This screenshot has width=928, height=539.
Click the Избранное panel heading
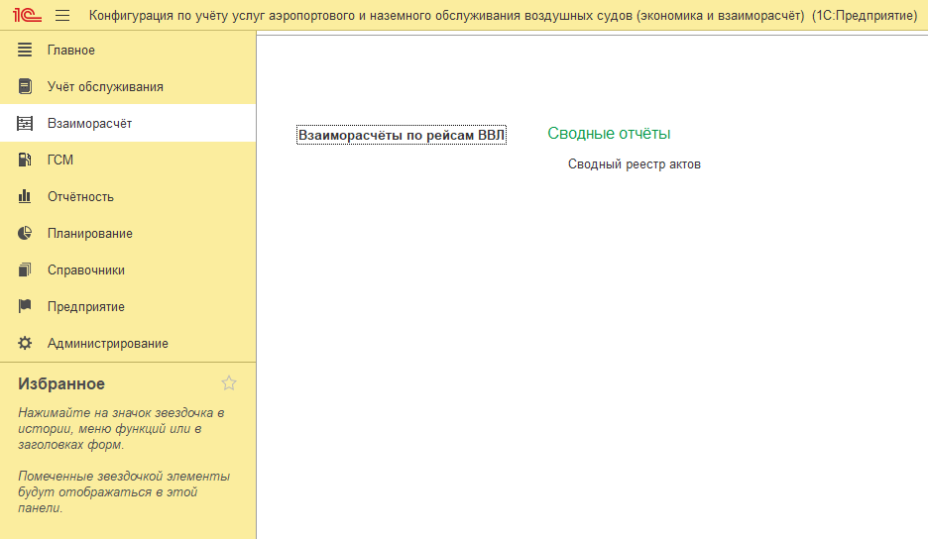point(60,384)
